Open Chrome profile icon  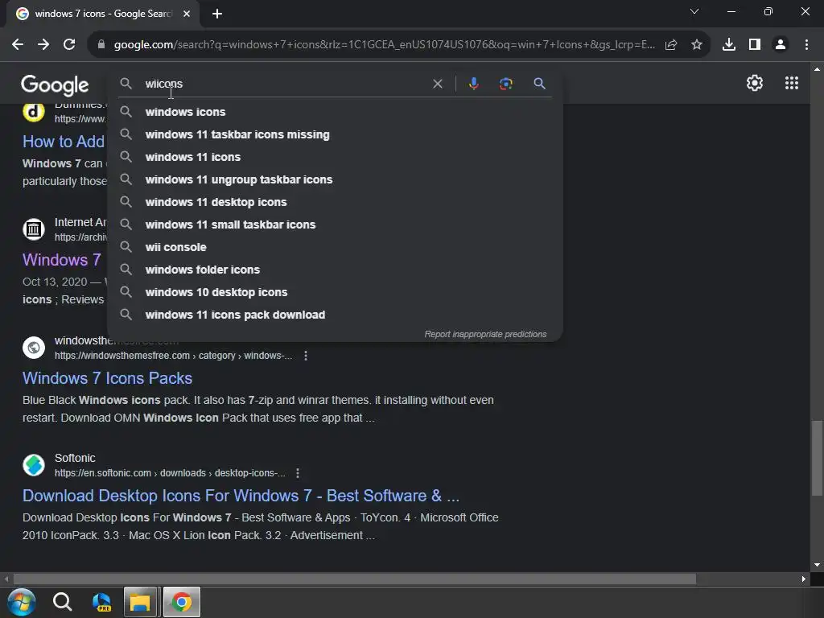point(781,45)
